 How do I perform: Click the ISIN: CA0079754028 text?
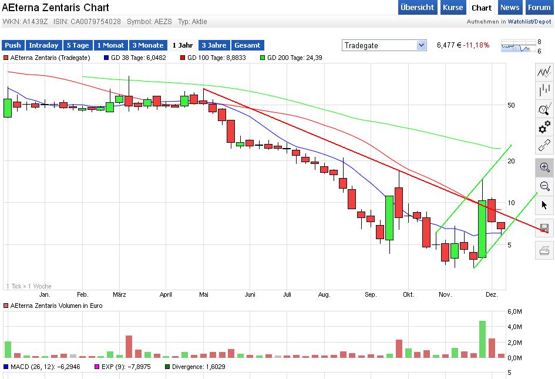(87, 22)
